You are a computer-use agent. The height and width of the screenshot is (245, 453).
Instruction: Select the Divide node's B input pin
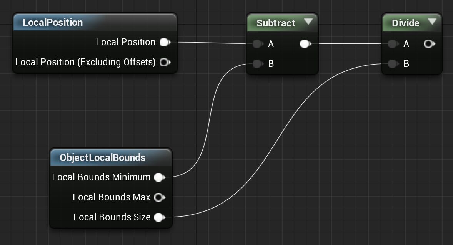coord(393,64)
